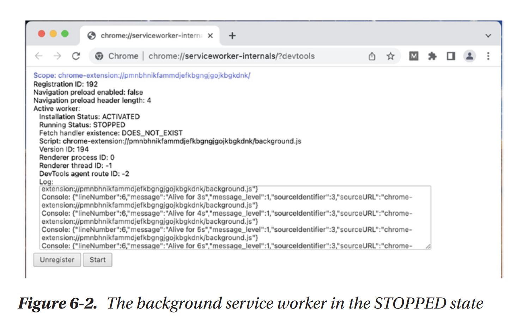Open the M extension icon

pyautogui.click(x=414, y=56)
